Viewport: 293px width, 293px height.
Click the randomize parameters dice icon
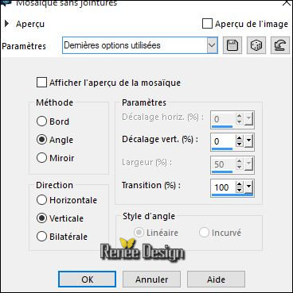(256, 45)
